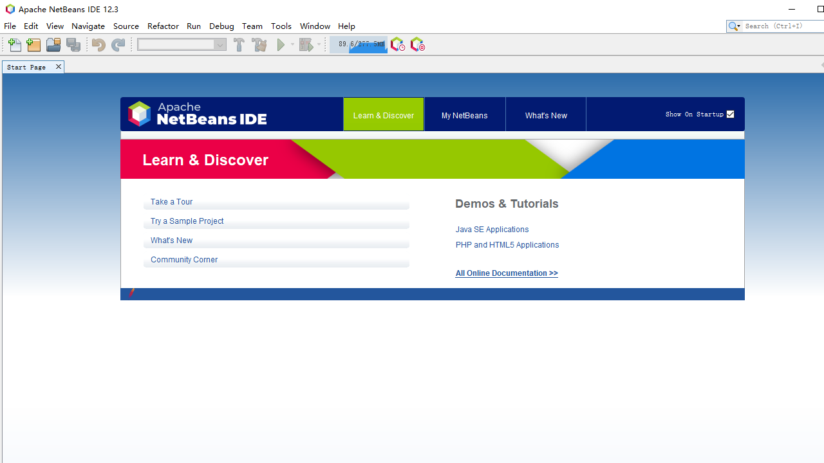Run the project with the green arrow
The width and height of the screenshot is (824, 463).
click(282, 44)
